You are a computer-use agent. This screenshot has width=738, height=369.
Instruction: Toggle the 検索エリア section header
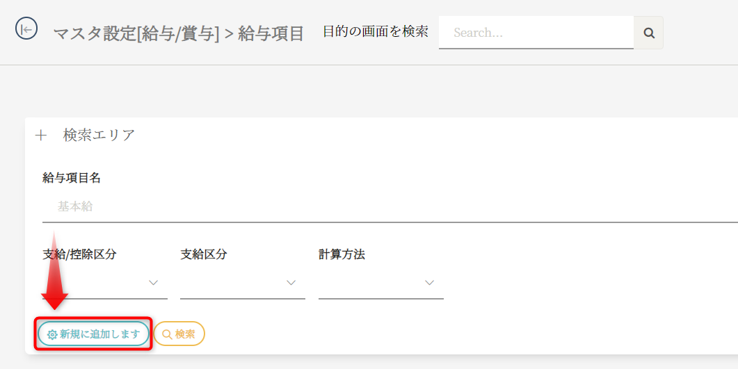tap(99, 136)
